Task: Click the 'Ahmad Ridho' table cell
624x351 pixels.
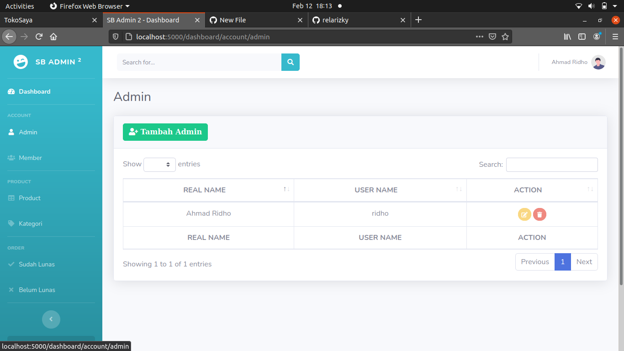Action: click(209, 213)
